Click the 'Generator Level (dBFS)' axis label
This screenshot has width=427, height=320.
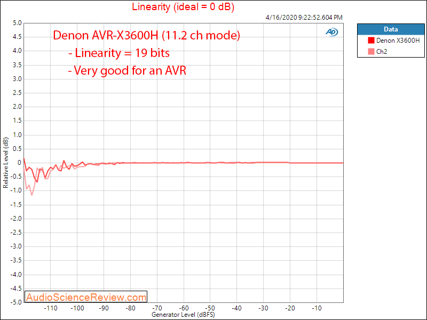(183, 315)
